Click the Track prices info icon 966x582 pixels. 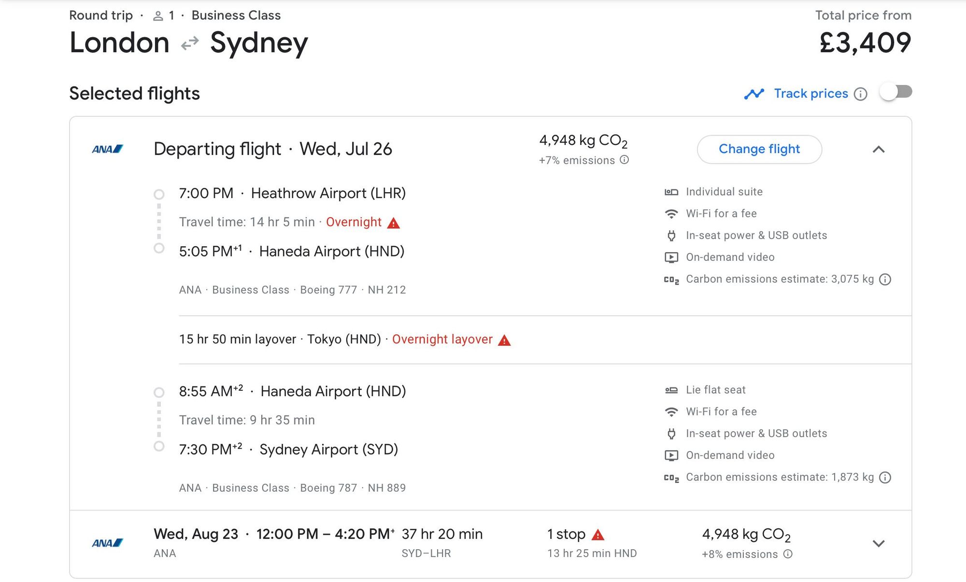tap(861, 94)
